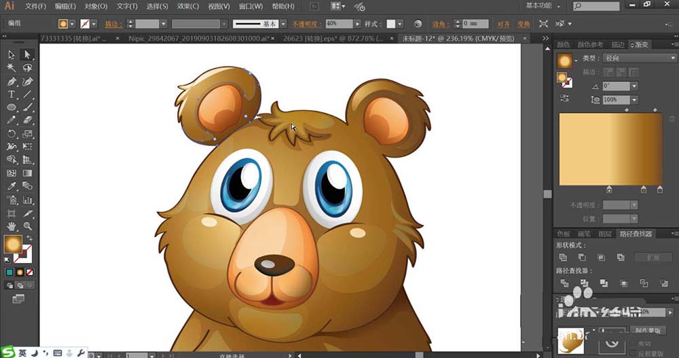Viewport: 679px width, 358px height.
Task: Open aspect ratio 100% dropdown arrow
Action: tap(634, 100)
